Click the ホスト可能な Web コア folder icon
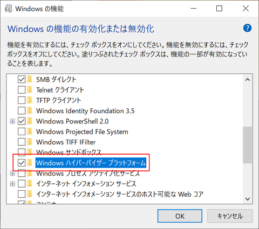Image resolution: width=259 pixels, height=229 pixels. [x=30, y=194]
